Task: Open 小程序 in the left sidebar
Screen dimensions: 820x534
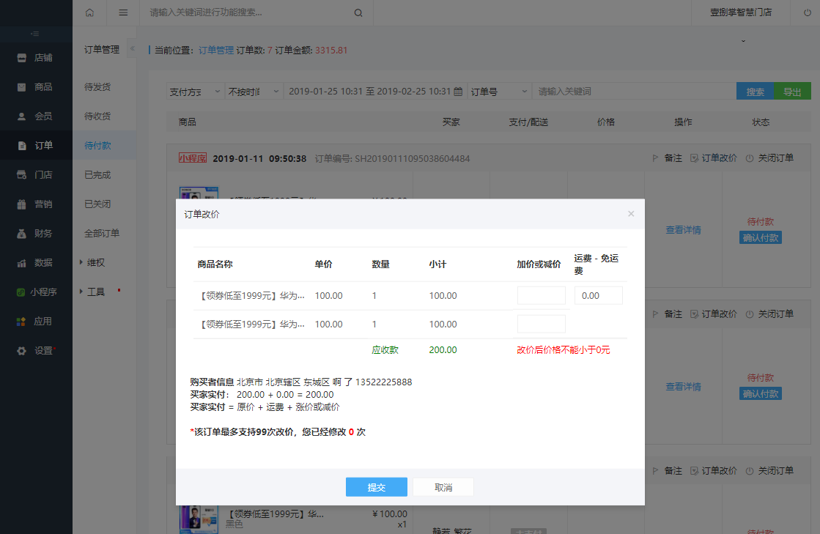Action: 36,292
